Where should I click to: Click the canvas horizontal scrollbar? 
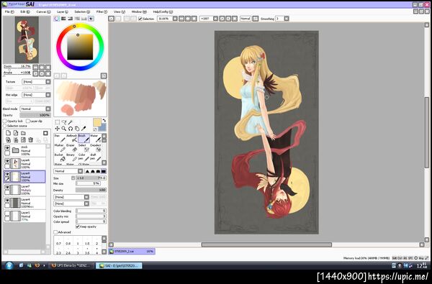point(266,244)
